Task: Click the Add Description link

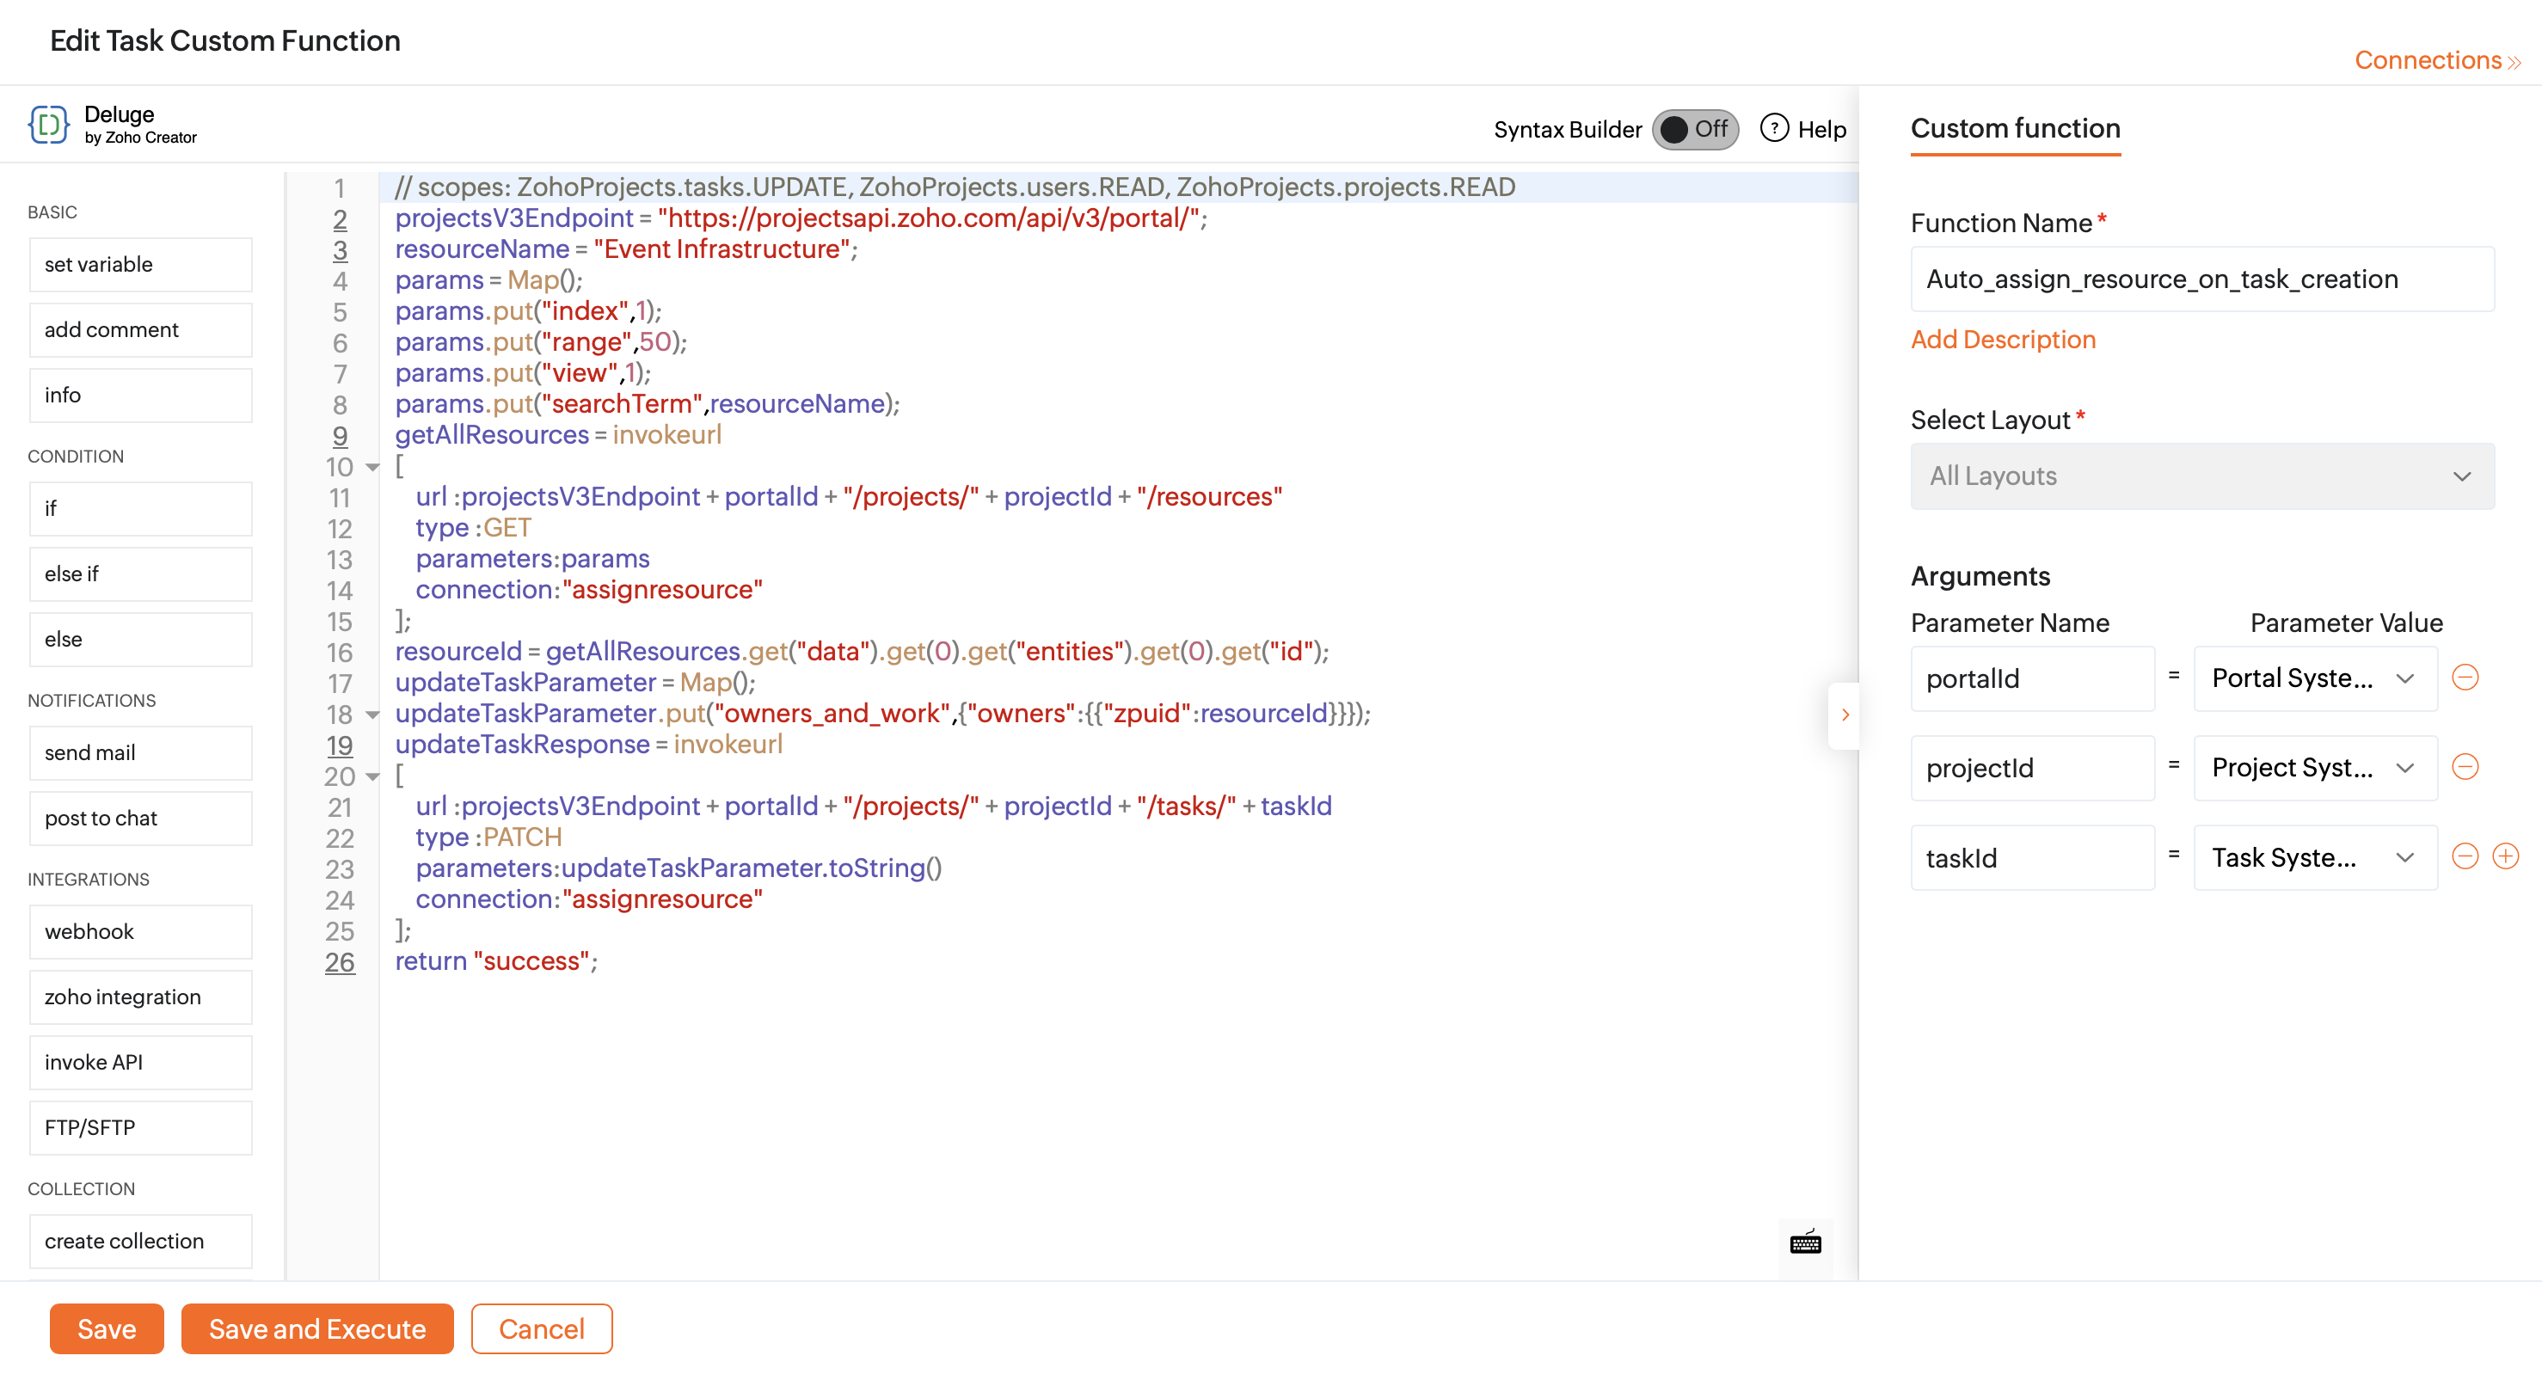Action: [x=2002, y=340]
